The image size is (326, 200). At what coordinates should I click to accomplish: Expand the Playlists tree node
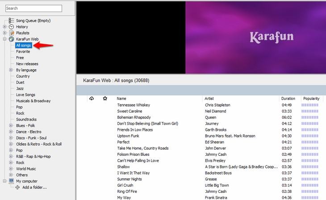point(4,33)
